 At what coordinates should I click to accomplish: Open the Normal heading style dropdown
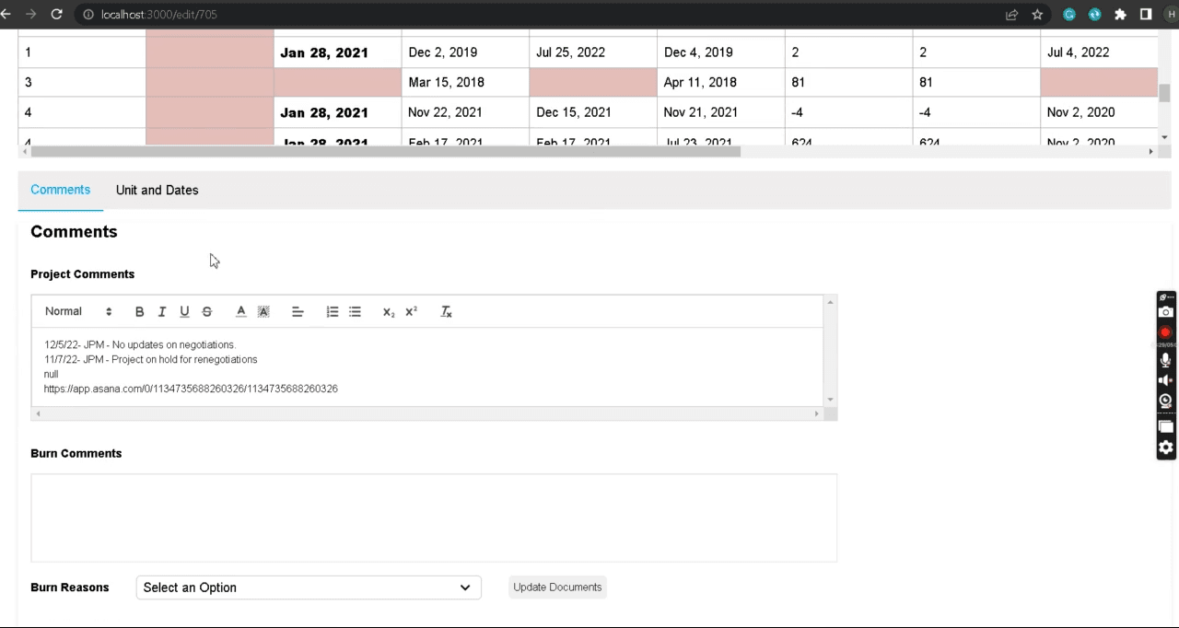pyautogui.click(x=78, y=312)
